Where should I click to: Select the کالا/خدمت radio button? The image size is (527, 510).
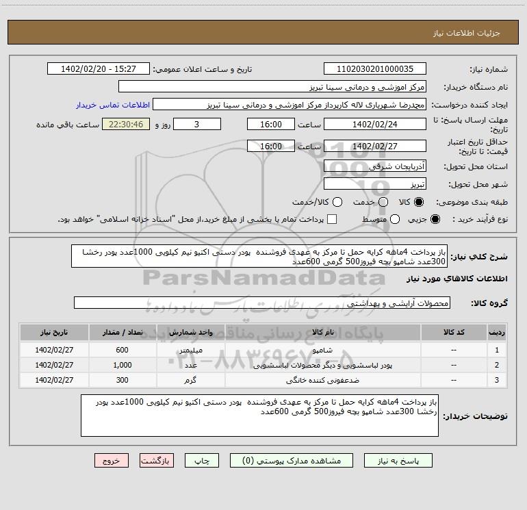pyautogui.click(x=337, y=202)
